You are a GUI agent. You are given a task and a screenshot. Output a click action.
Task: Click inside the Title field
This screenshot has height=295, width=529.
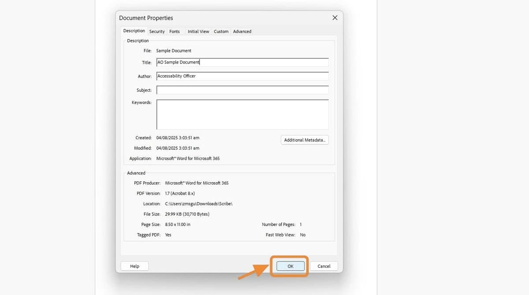pyautogui.click(x=242, y=62)
